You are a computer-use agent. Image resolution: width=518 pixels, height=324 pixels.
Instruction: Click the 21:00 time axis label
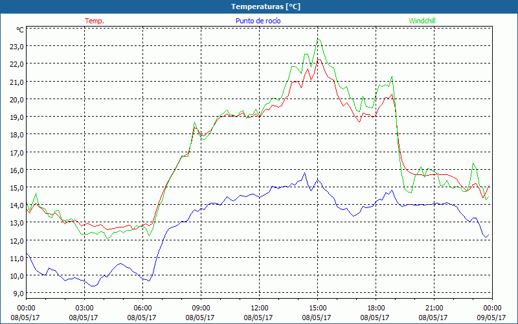(x=434, y=308)
